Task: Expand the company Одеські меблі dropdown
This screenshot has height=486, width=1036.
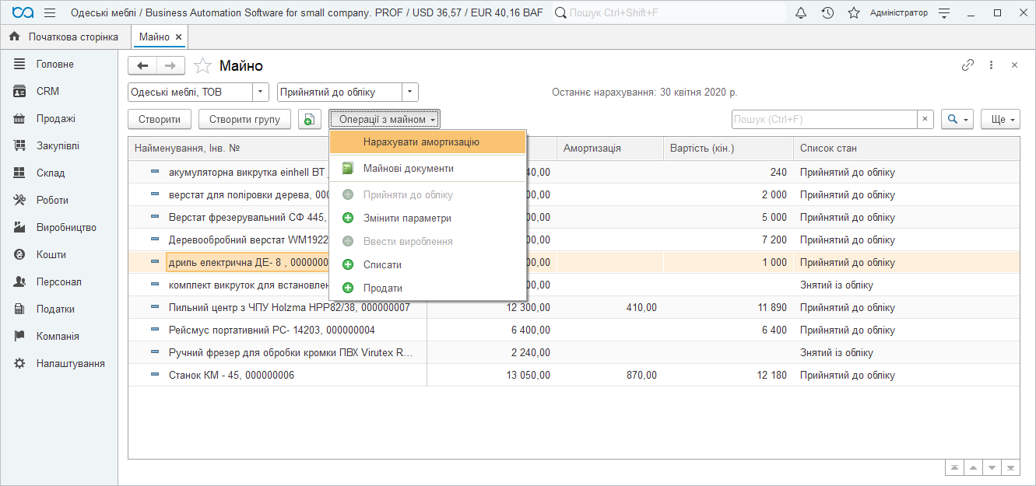Action: click(x=260, y=93)
